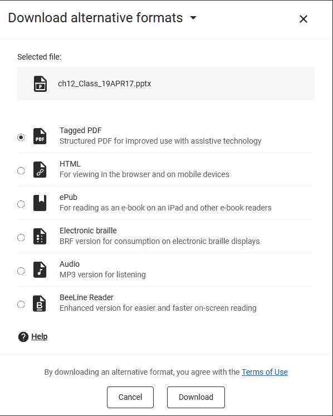333x416 pixels.
Task: Click the Download button
Action: (196, 397)
